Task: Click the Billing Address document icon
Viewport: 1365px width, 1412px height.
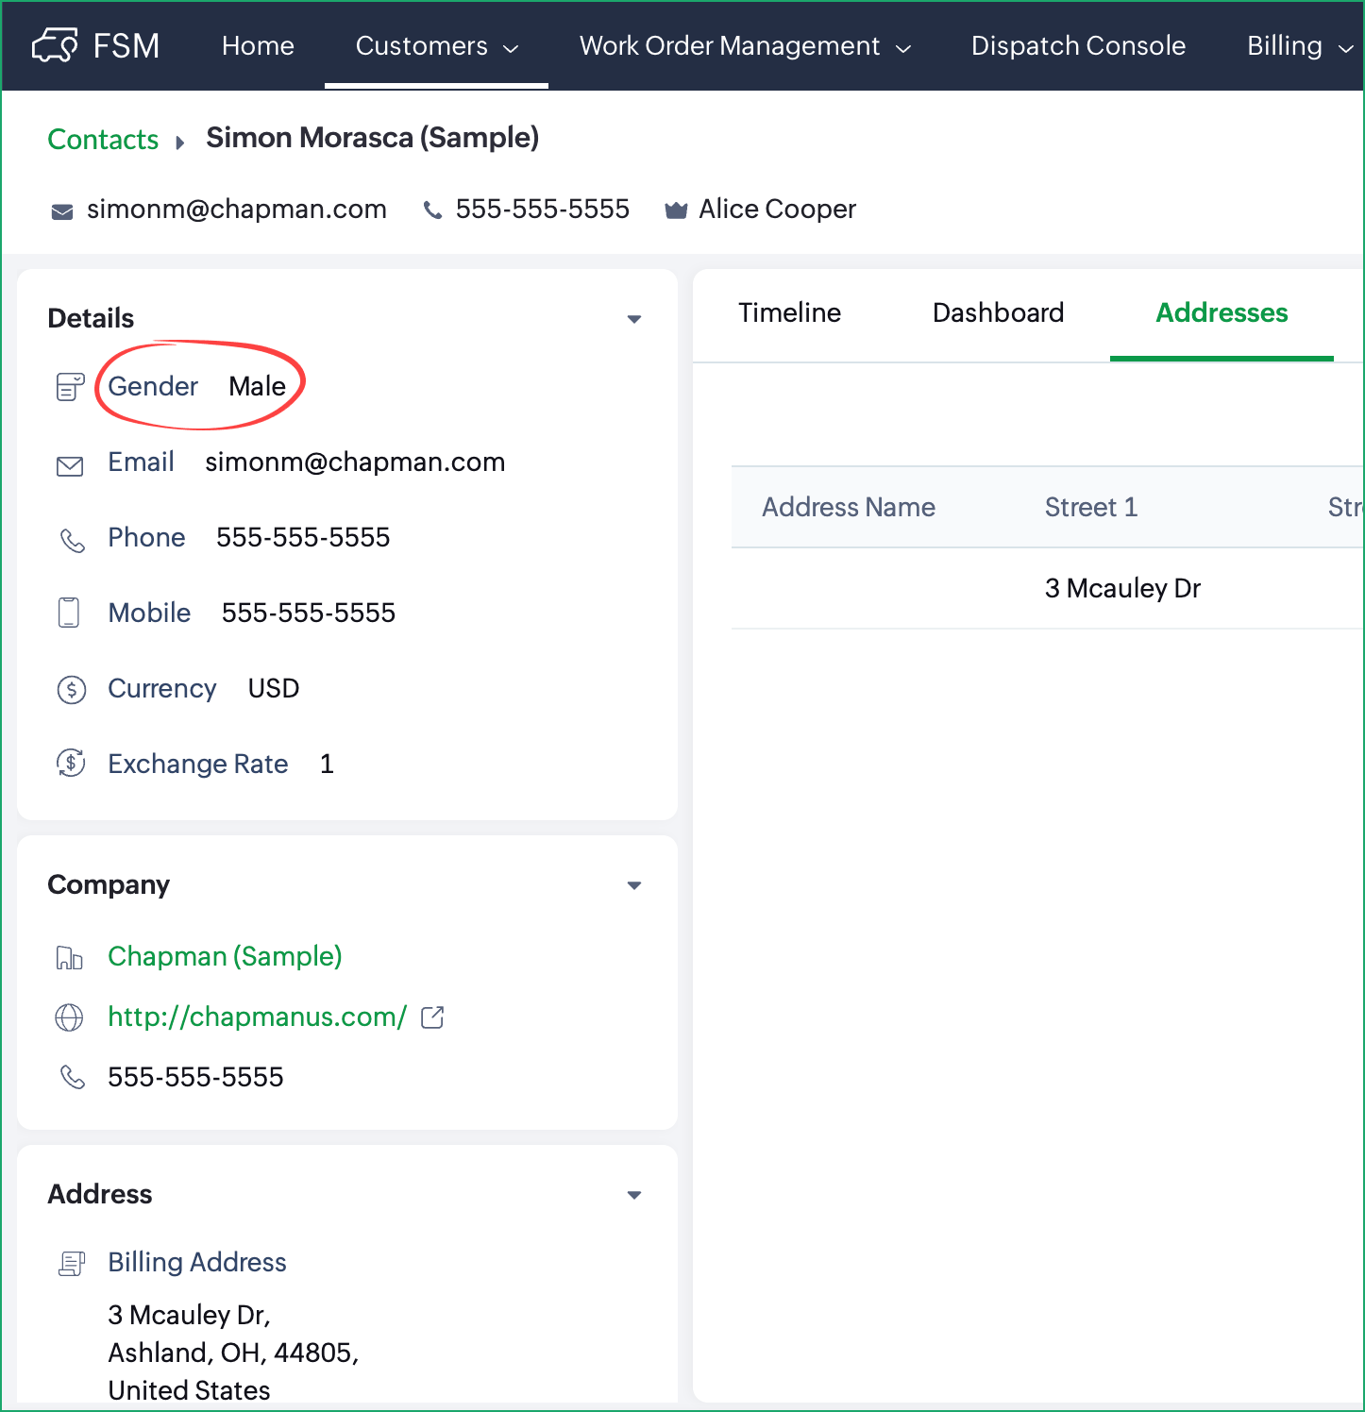Action: pos(72,1264)
